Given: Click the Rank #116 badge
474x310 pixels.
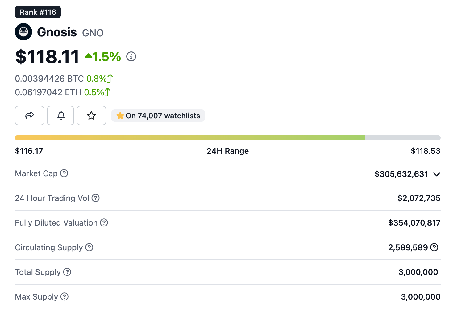Looking at the screenshot, I should 38,12.
